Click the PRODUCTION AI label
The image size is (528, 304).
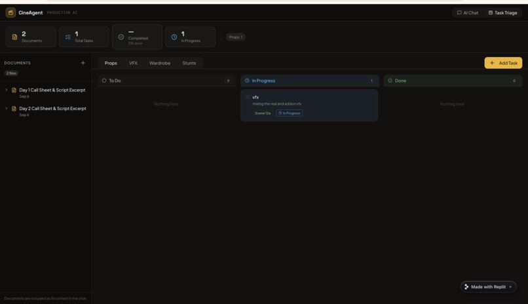coord(62,13)
